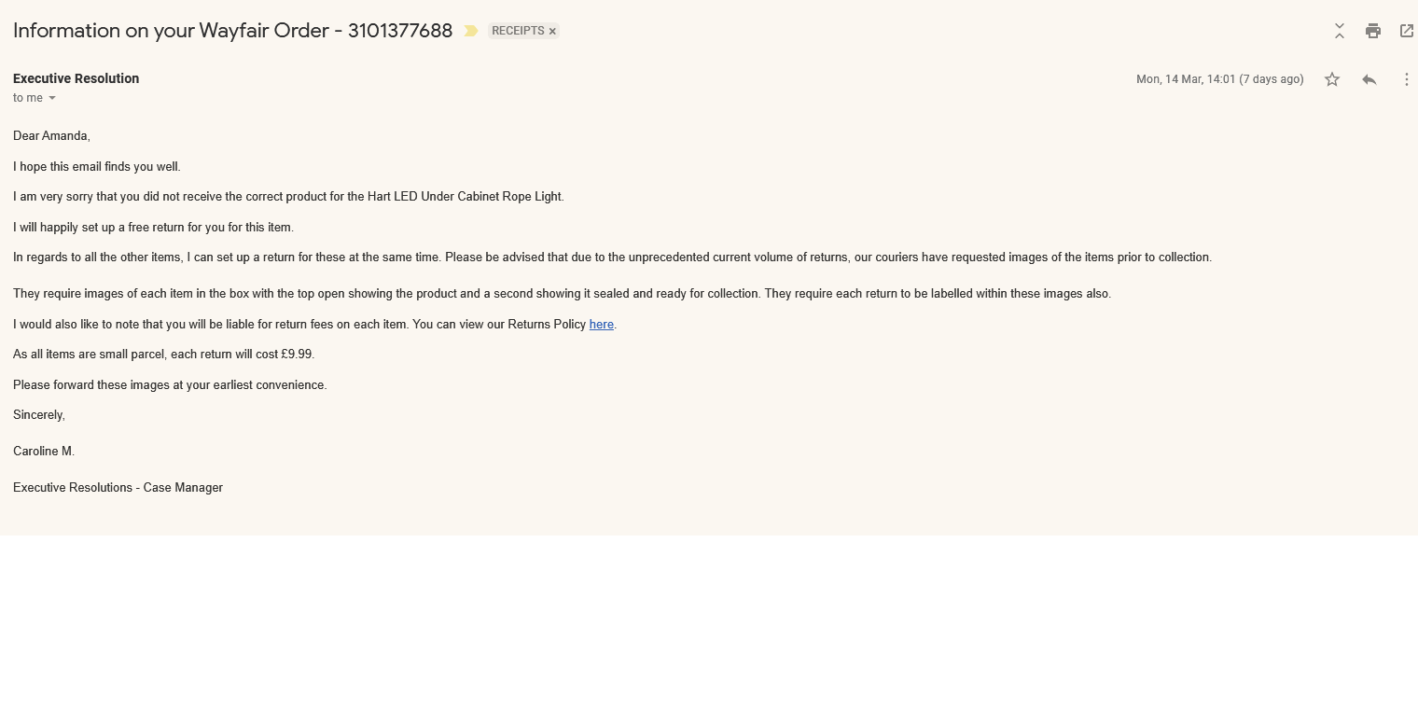Open the three-dot more options menu
1418x710 pixels.
click(x=1406, y=79)
